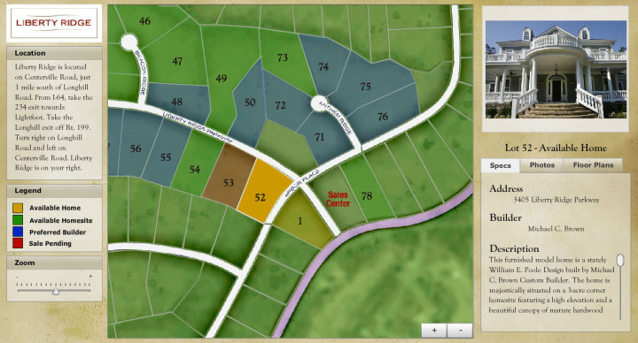Image resolution: width=638 pixels, height=343 pixels.
Task: Click the Sales Center label on map
Action: pyautogui.click(x=338, y=199)
